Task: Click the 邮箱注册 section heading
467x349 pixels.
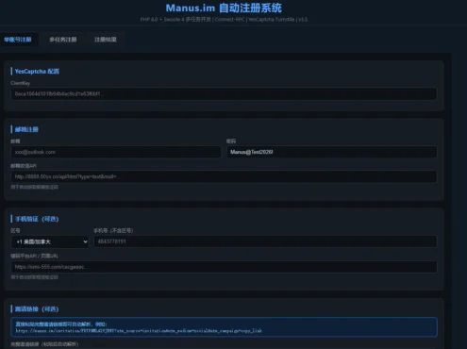Action: tap(26, 129)
